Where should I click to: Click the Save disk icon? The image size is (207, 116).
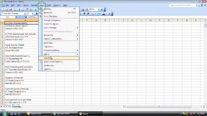[x=11, y=9]
